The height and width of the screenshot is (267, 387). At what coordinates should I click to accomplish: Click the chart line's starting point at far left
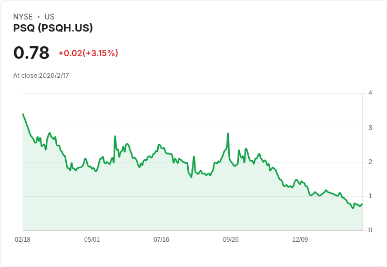[x=23, y=114]
